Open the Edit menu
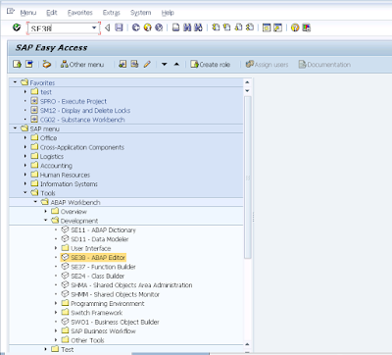This screenshot has width=392, height=355. pyautogui.click(x=52, y=13)
